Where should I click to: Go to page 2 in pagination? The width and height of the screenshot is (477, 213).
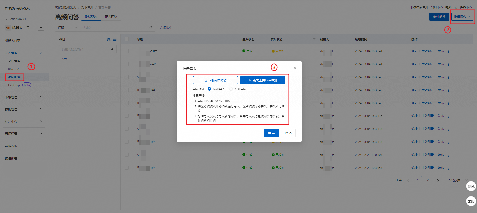tap(428, 180)
